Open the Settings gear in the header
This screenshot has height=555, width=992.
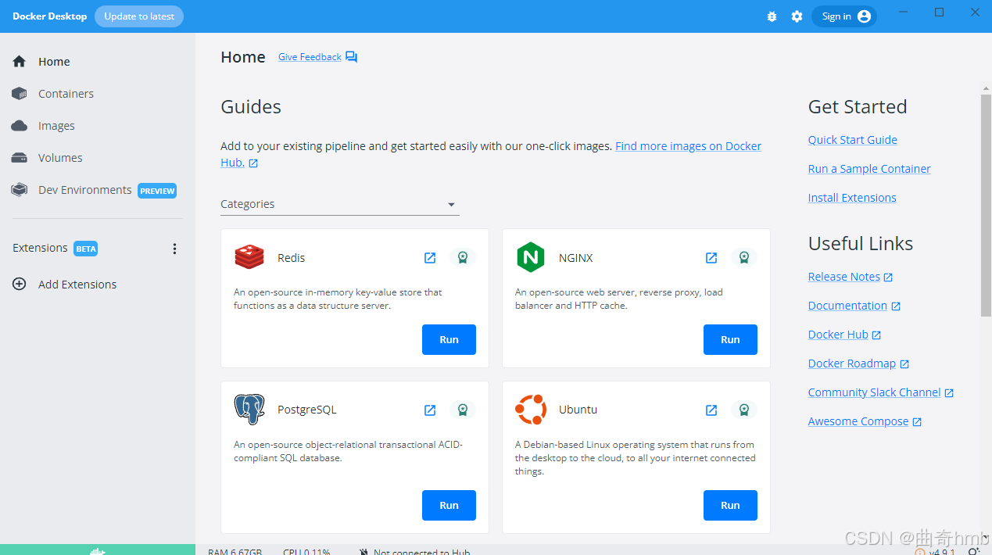[797, 16]
